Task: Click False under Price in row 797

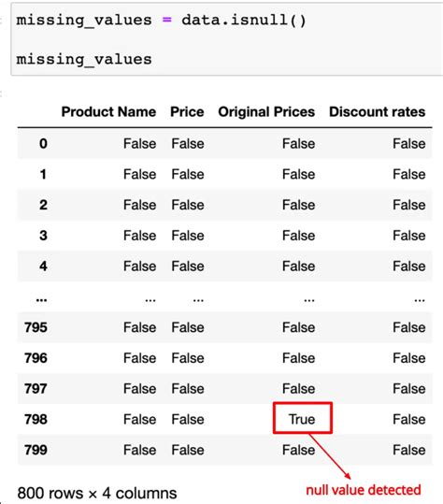Action: tap(188, 389)
